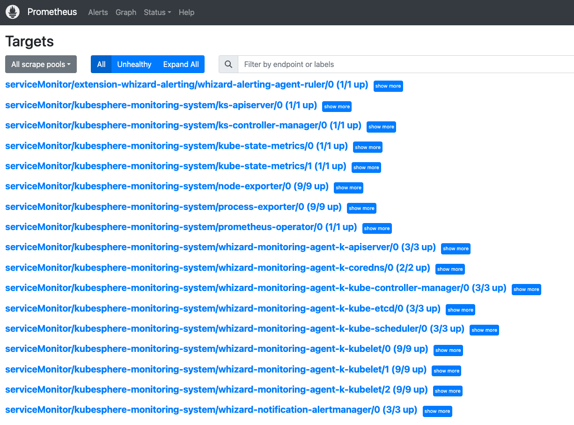Click the magnifier search icon
The image size is (574, 425).
(228, 64)
